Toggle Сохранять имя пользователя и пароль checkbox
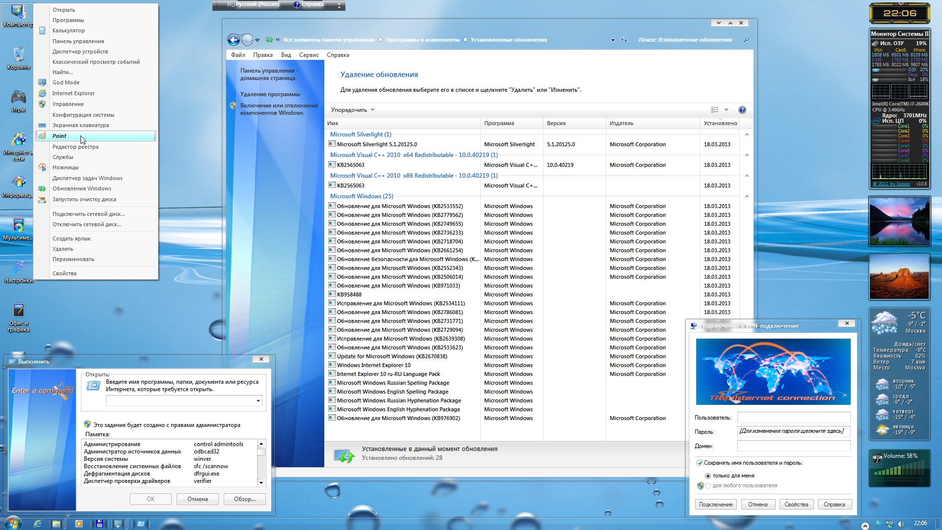The width and height of the screenshot is (942, 530). click(700, 463)
